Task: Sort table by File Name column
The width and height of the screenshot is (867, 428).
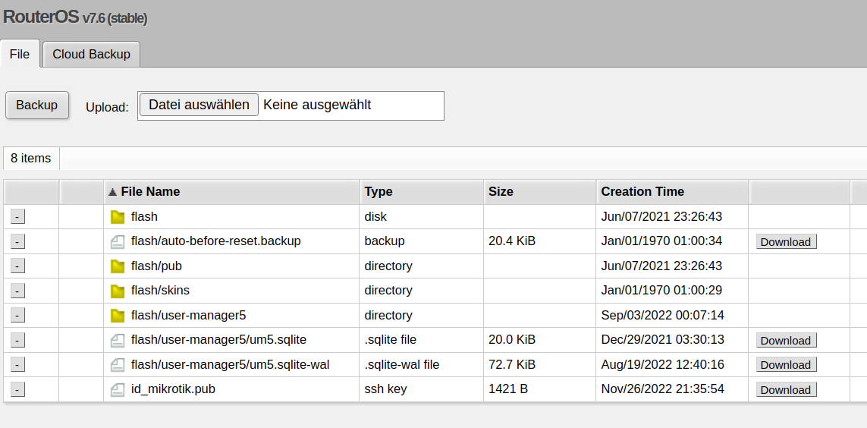Action: tap(231, 192)
